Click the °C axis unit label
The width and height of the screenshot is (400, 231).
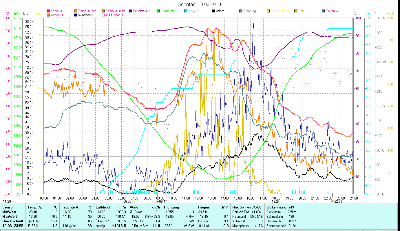7,13
